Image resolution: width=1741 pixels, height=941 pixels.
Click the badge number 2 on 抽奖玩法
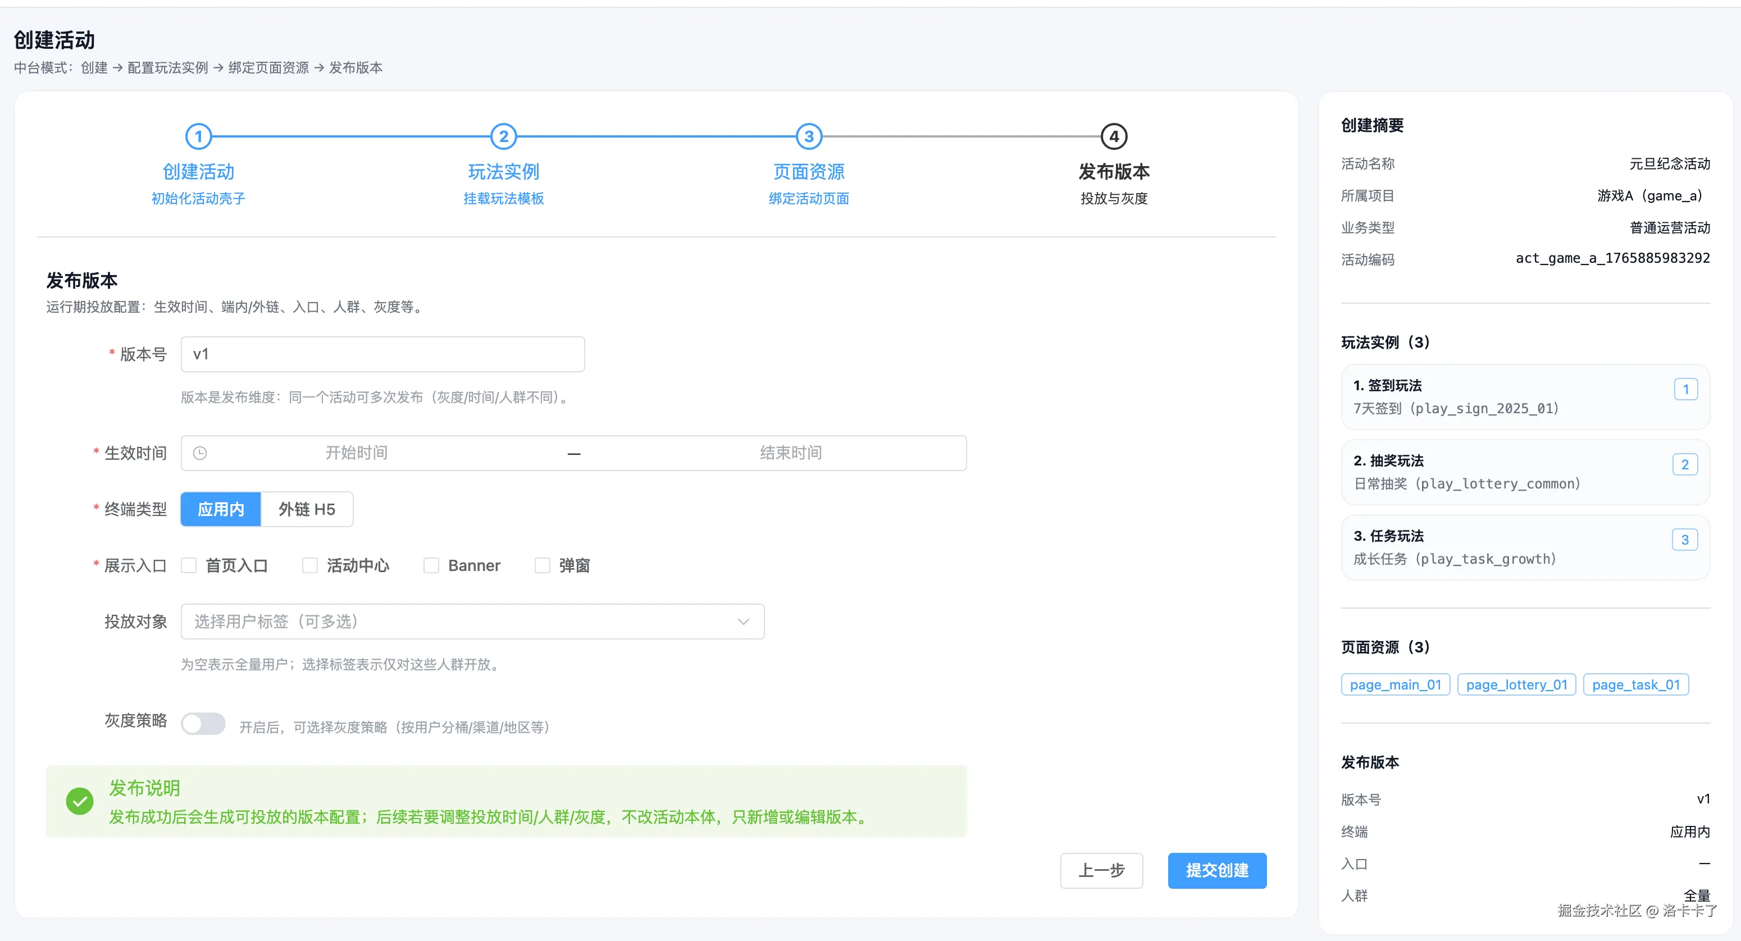tap(1684, 465)
